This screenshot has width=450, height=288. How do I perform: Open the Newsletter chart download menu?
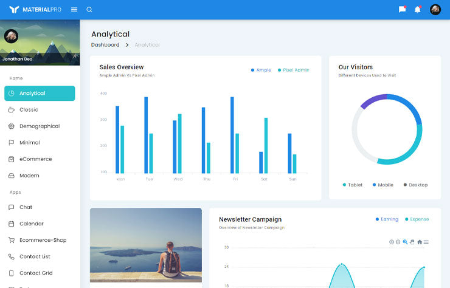[426, 242]
